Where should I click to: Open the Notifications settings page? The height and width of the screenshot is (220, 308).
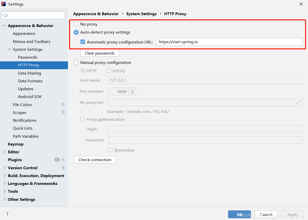pos(24,120)
